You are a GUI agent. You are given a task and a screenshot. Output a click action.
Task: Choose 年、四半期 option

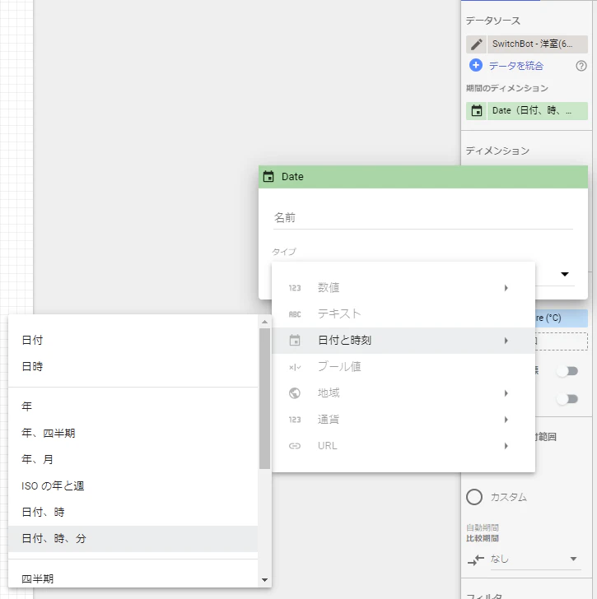tap(133, 433)
